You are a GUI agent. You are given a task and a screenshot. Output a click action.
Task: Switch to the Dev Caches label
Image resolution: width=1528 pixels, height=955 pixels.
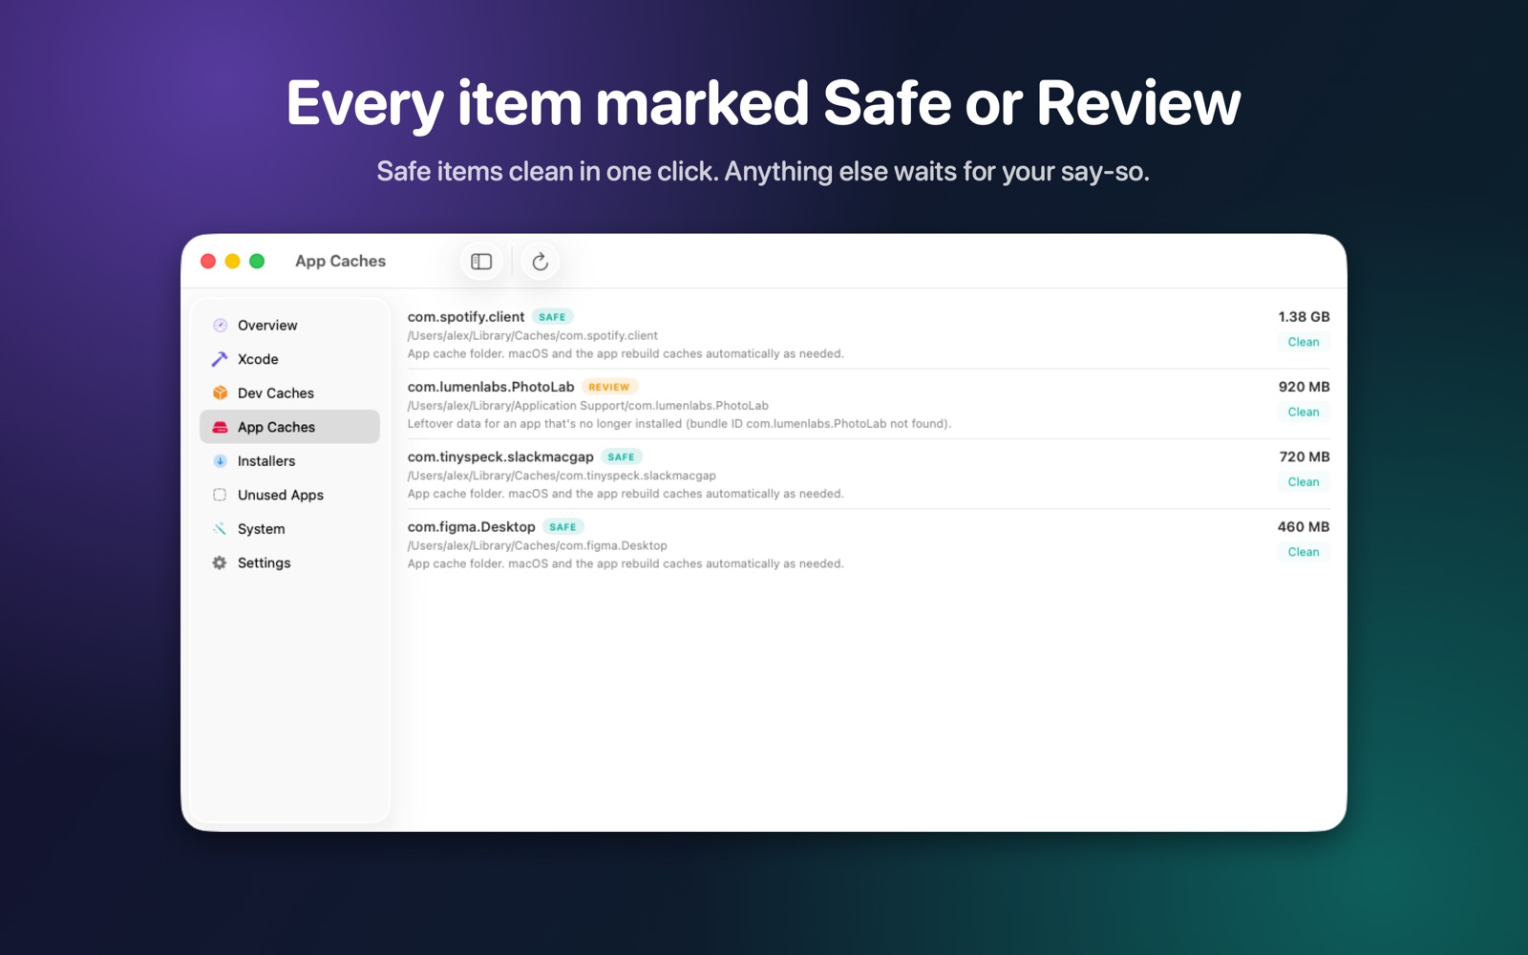point(276,393)
